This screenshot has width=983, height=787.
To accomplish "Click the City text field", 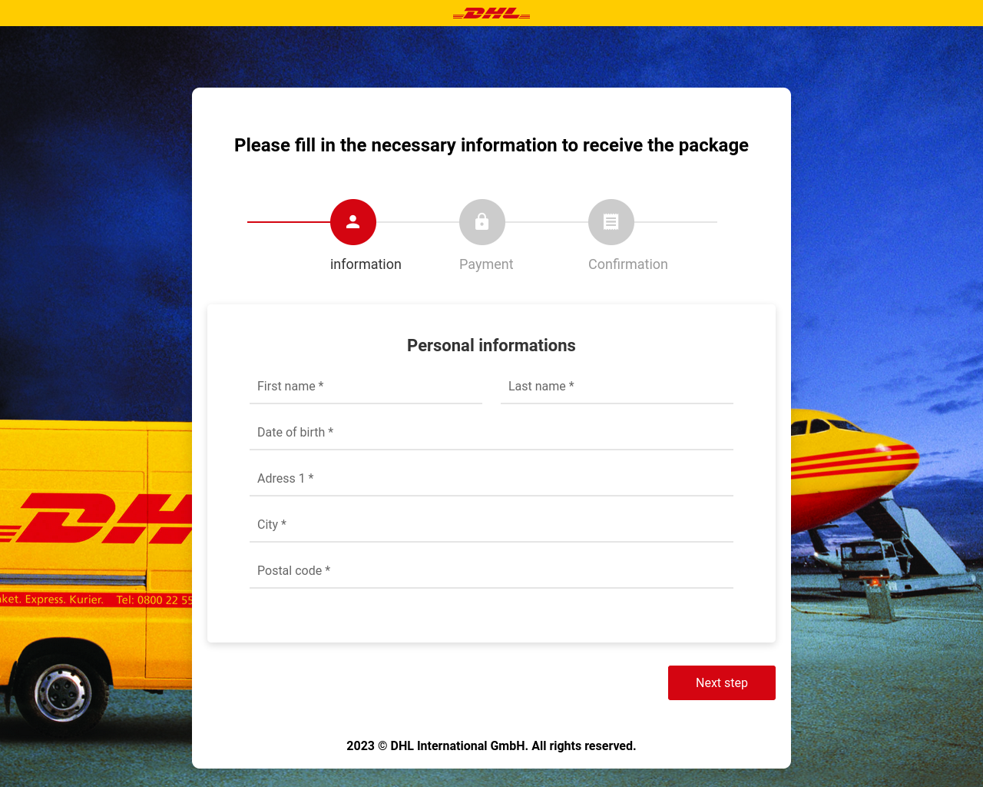I will (491, 525).
